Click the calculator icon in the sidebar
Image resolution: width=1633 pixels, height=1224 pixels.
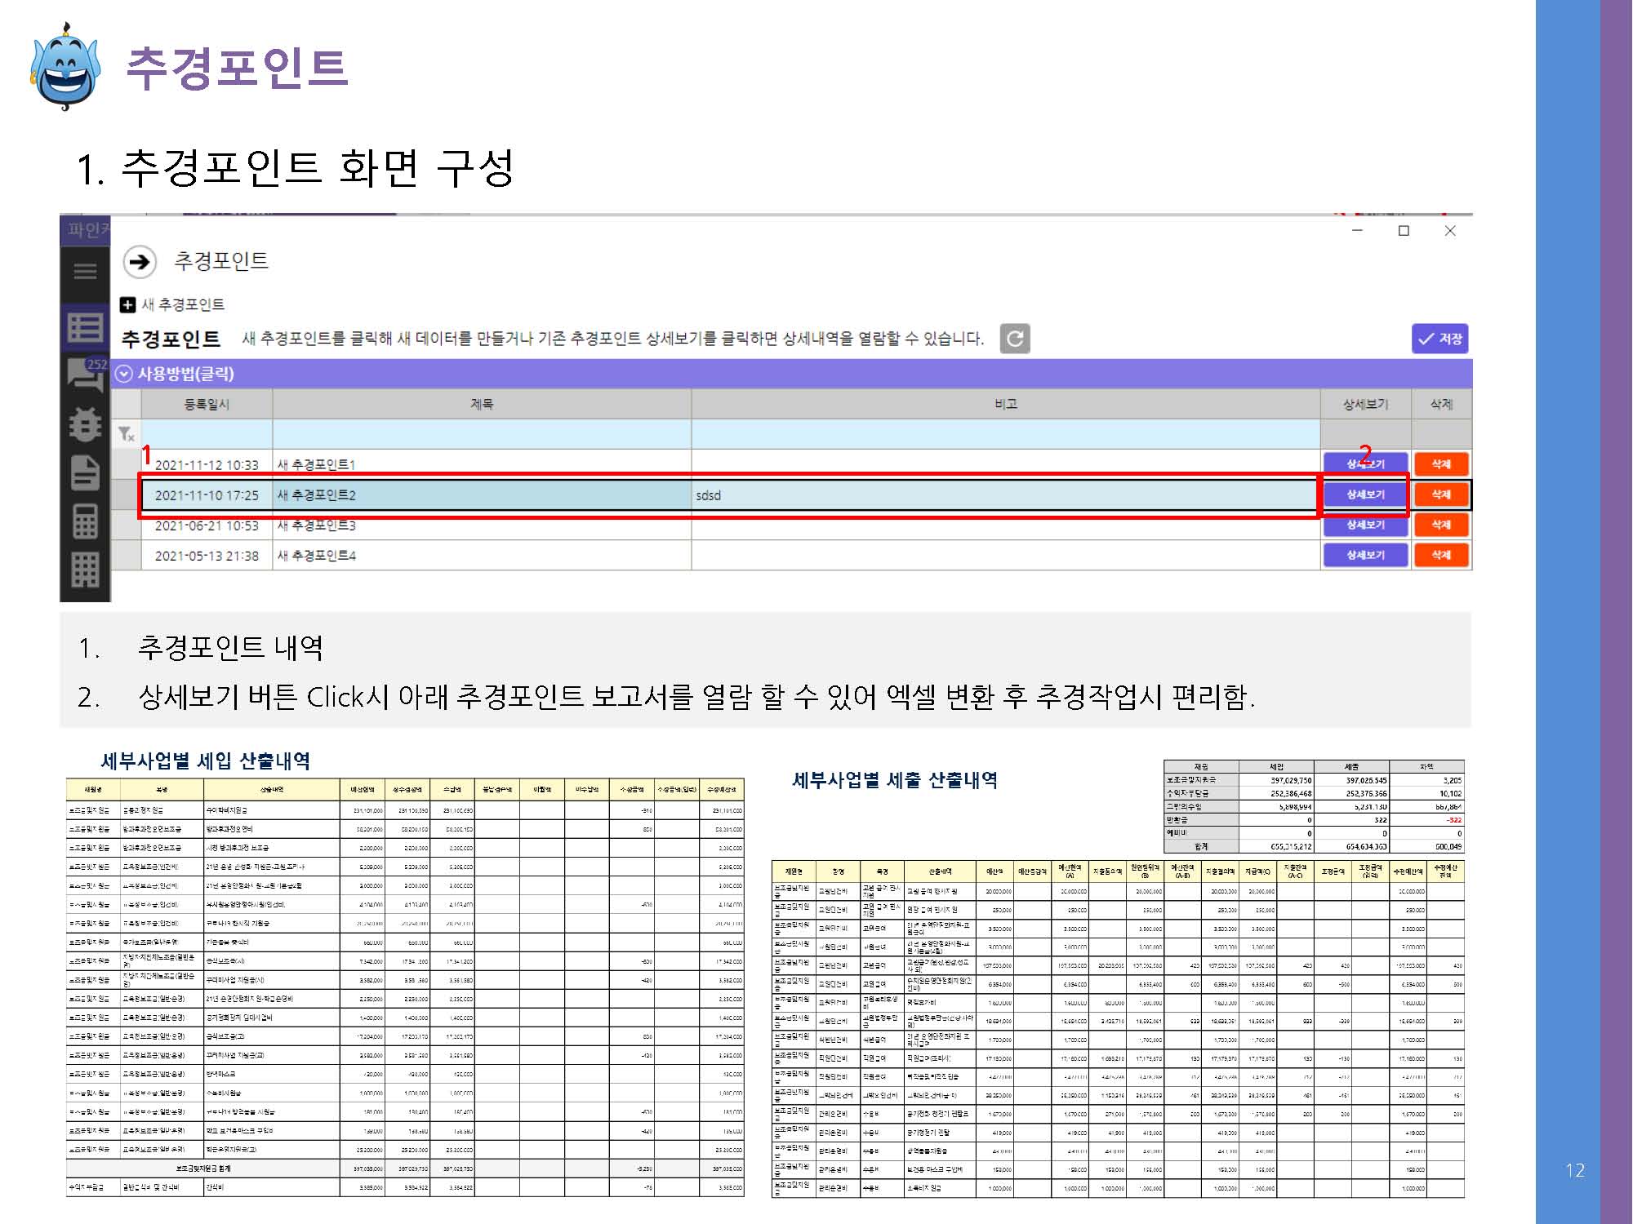[85, 521]
